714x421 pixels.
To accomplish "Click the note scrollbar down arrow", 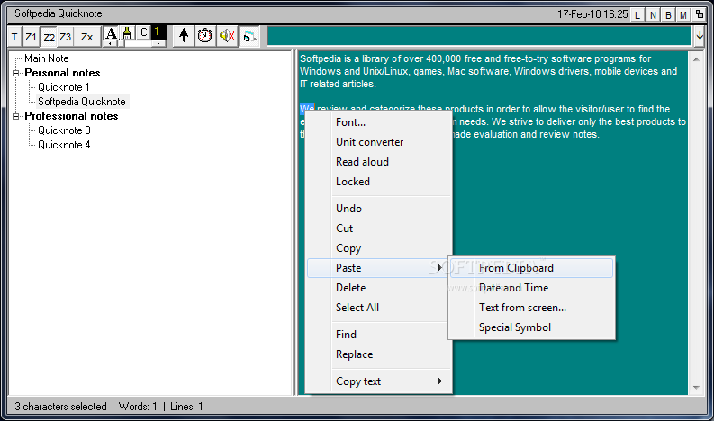I will click(696, 388).
